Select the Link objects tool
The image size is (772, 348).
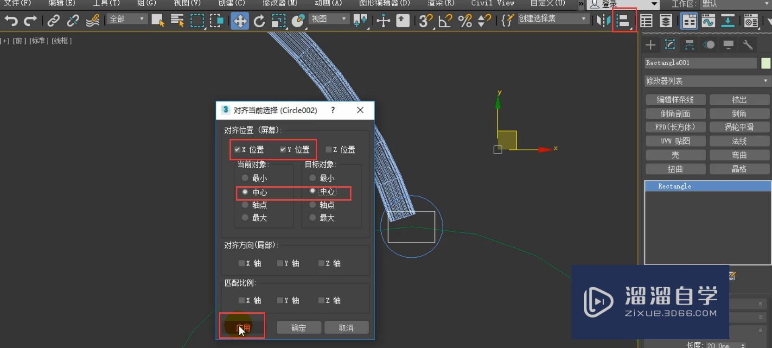pos(54,21)
